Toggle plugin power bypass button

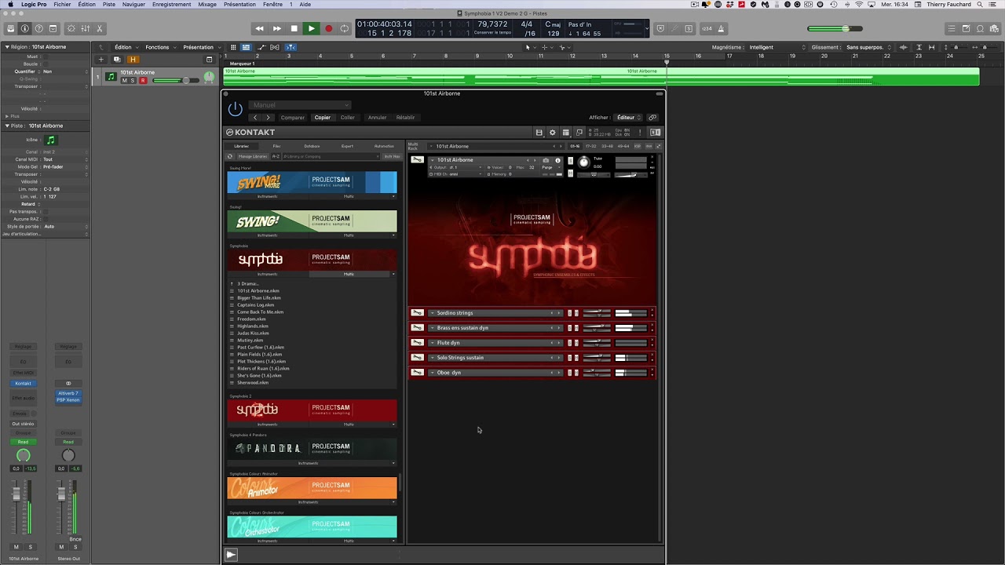point(235,110)
